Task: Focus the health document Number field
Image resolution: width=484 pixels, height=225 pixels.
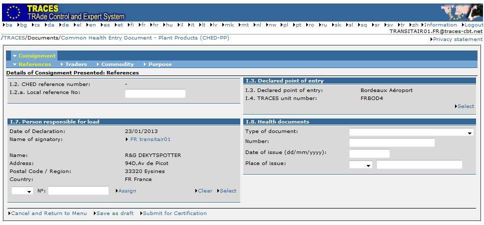Action: tap(392, 142)
